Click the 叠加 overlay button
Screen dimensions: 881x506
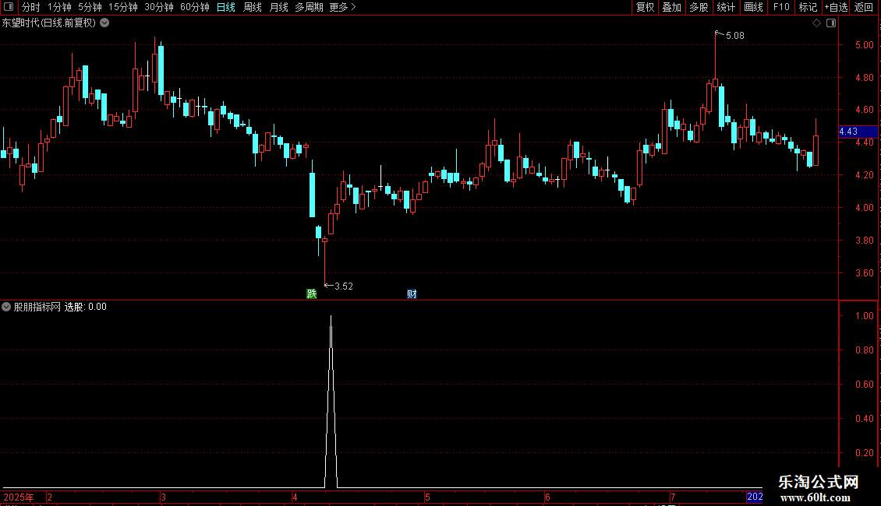click(x=671, y=7)
